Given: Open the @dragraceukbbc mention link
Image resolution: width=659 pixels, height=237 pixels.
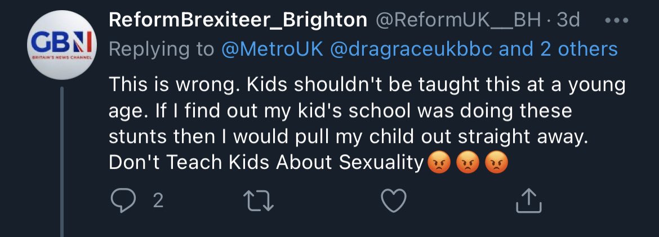Looking at the screenshot, I should pyautogui.click(x=411, y=49).
